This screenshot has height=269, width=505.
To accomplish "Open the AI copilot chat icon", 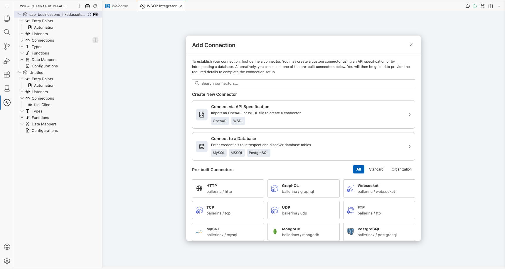I will pyautogui.click(x=468, y=6).
